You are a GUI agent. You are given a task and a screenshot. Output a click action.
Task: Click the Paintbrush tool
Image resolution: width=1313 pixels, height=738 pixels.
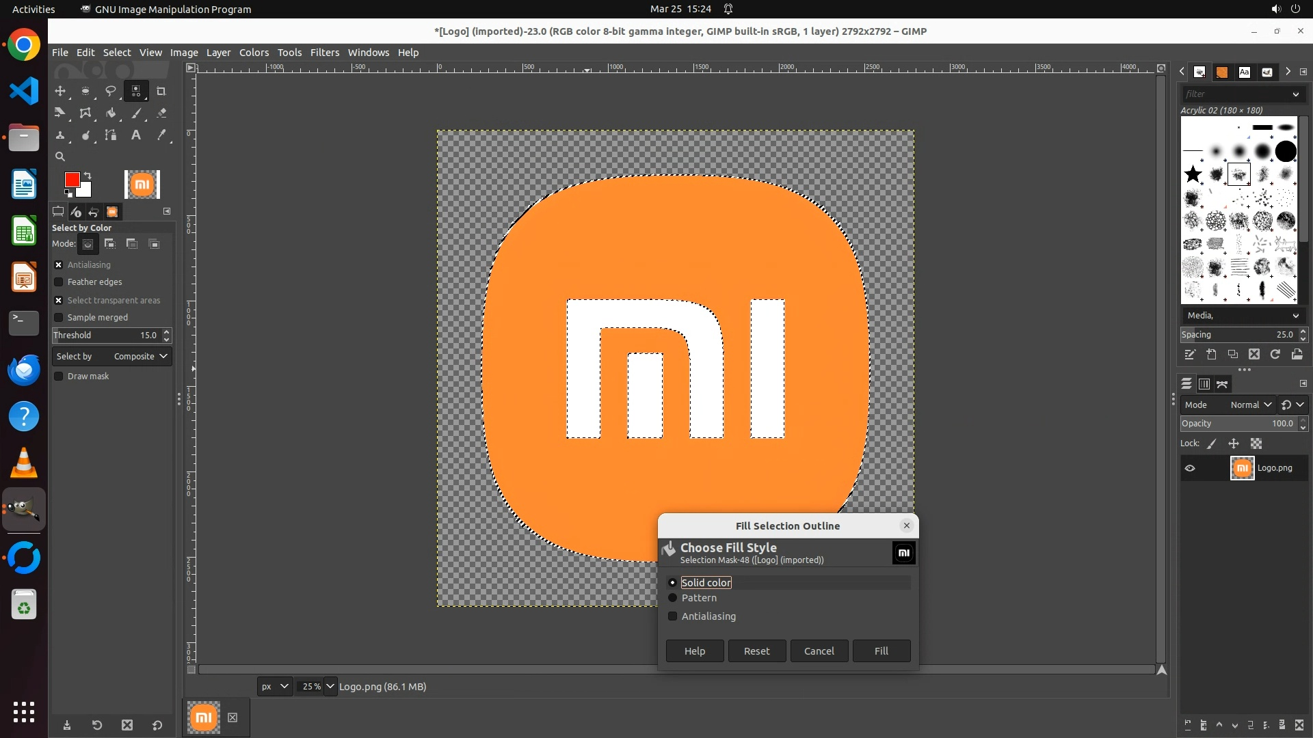(x=136, y=113)
